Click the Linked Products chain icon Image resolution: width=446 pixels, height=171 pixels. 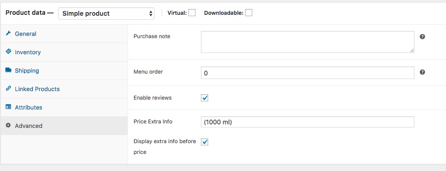8,88
